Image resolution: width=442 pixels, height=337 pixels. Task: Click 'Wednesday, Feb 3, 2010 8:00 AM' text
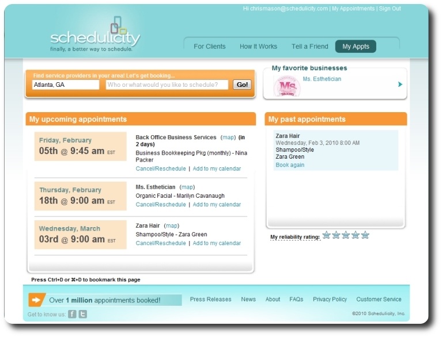[x=318, y=143]
